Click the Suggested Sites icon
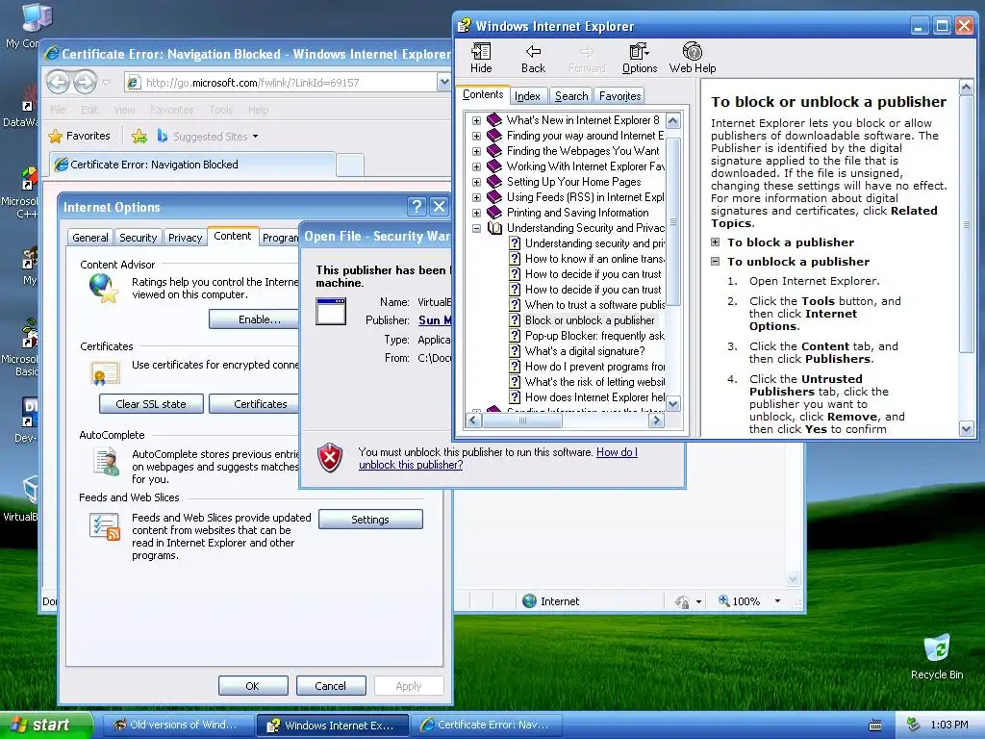The height and width of the screenshot is (739, 985). coord(163,136)
